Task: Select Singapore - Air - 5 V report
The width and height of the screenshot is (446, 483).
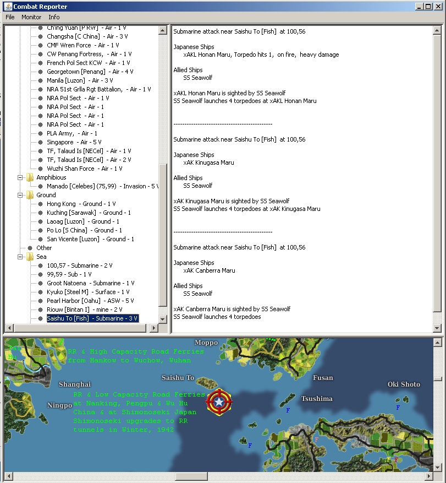Action: [74, 142]
